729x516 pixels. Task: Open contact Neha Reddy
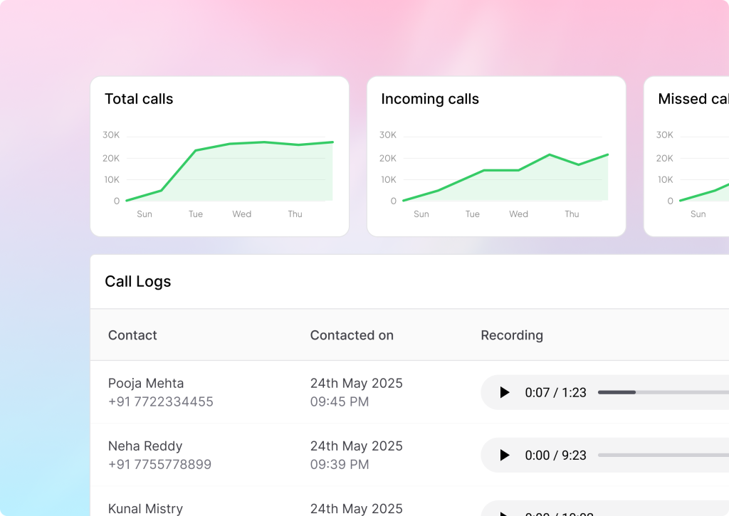(x=145, y=446)
